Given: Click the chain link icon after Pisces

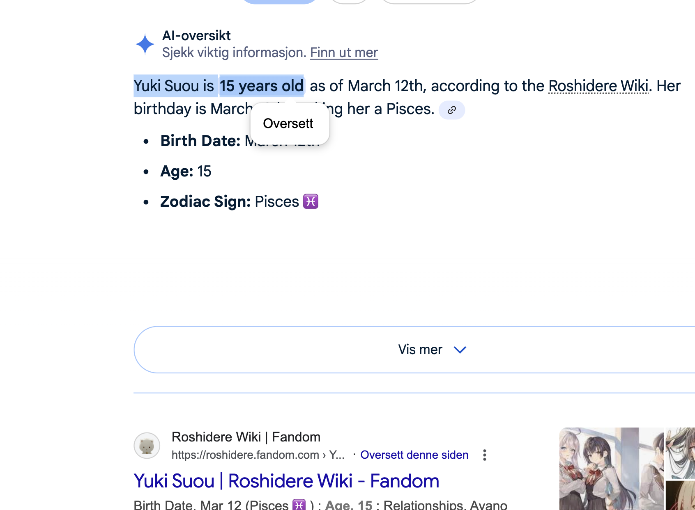Looking at the screenshot, I should 451,110.
